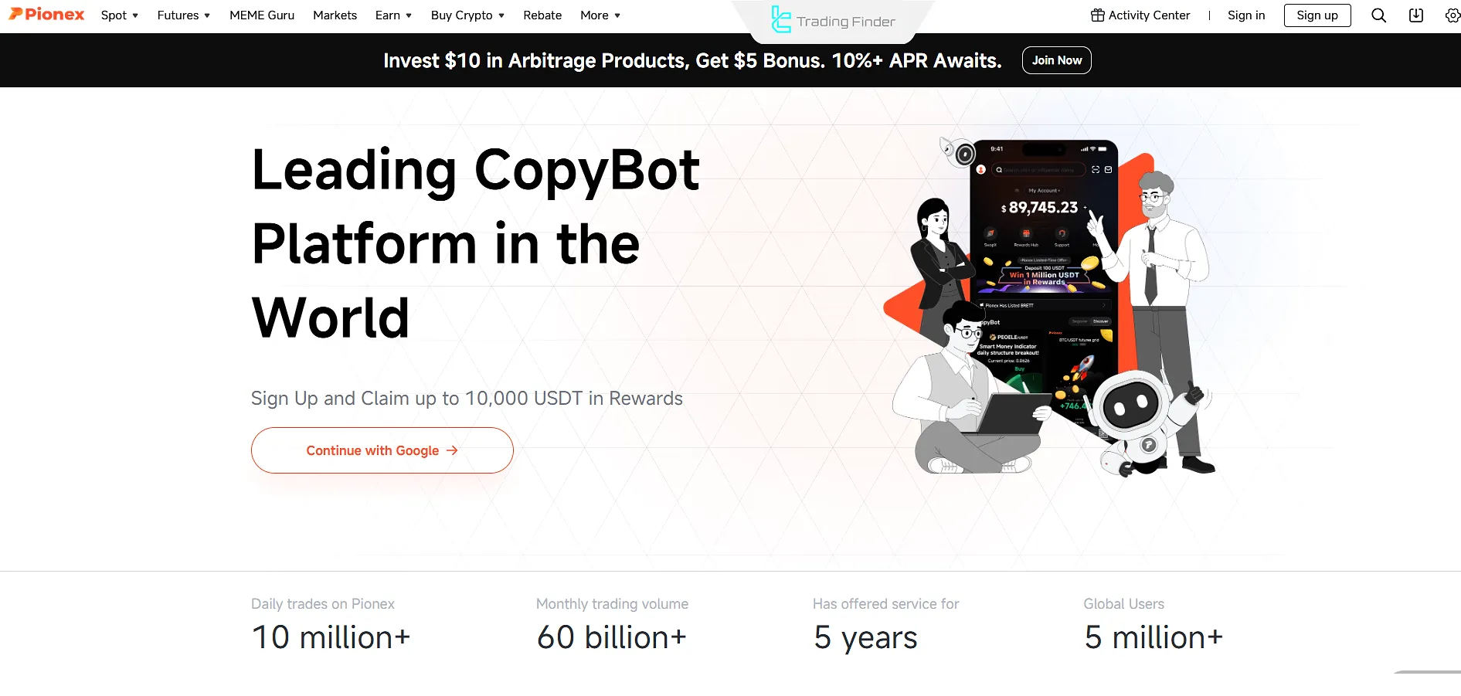This screenshot has width=1461, height=696.
Task: Click the Join Now banner button
Action: tap(1056, 60)
